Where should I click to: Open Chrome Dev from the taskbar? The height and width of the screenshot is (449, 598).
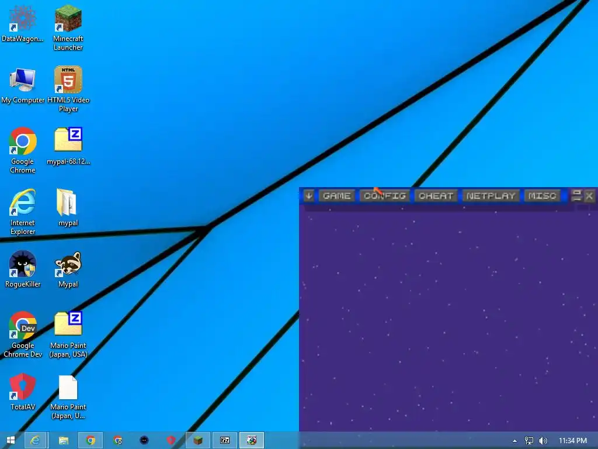click(x=118, y=440)
